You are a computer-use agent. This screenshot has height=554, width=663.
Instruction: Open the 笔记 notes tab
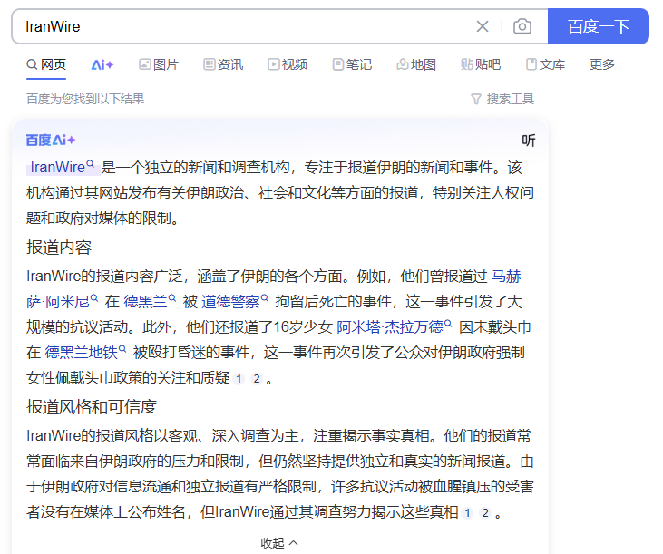tap(352, 64)
